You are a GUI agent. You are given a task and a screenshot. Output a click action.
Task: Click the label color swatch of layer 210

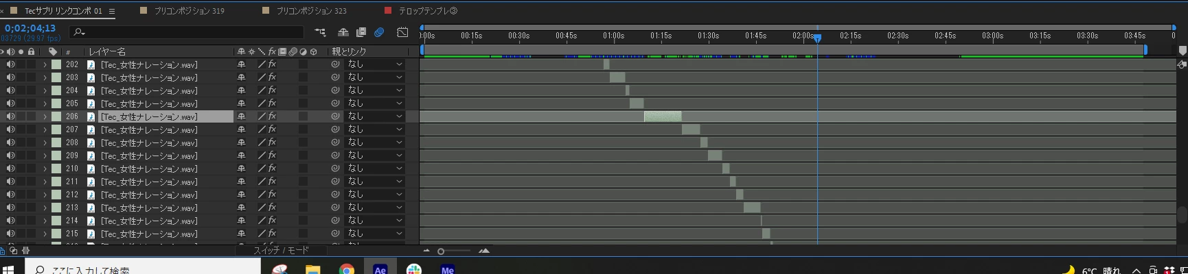[57, 169]
